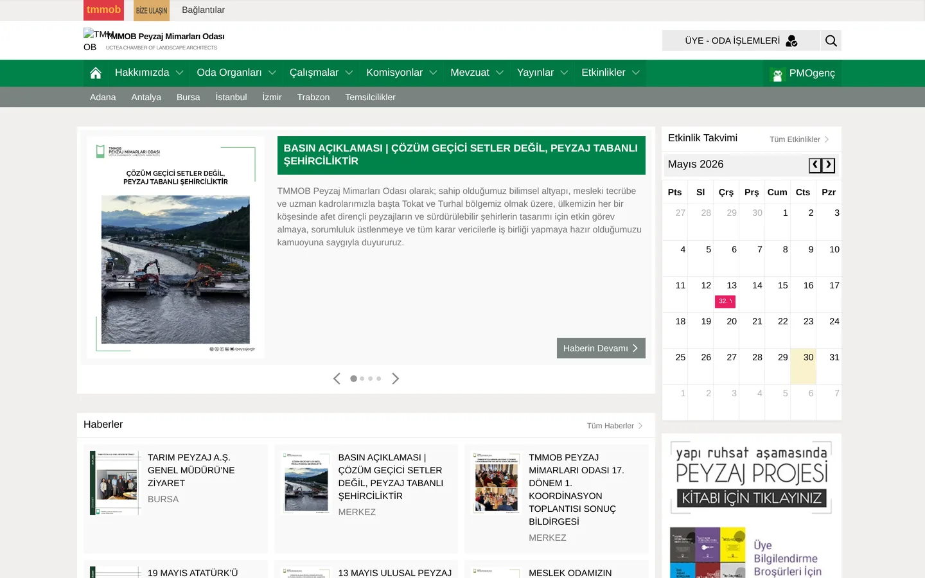Expand the Mevzuat dropdown menu
The height and width of the screenshot is (578, 925).
477,73
